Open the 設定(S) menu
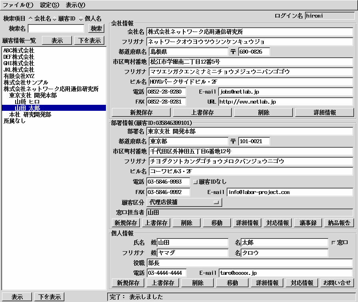This screenshot has width=358, height=302. click(50, 5)
